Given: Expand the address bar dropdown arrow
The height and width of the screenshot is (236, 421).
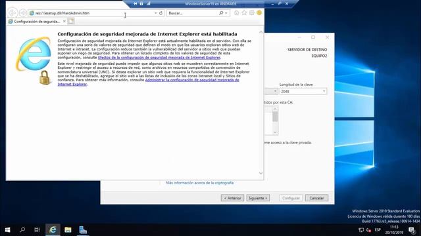Looking at the screenshot, I should tap(155, 13).
